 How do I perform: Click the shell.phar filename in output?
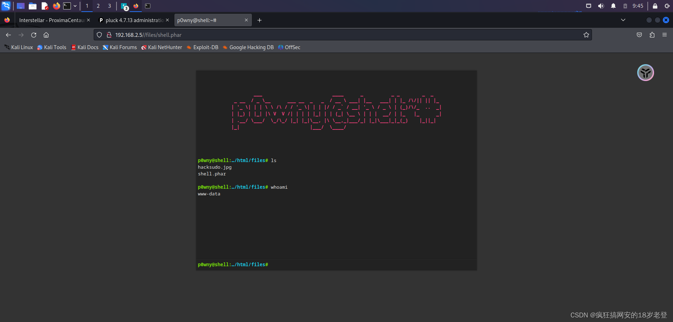pyautogui.click(x=212, y=174)
